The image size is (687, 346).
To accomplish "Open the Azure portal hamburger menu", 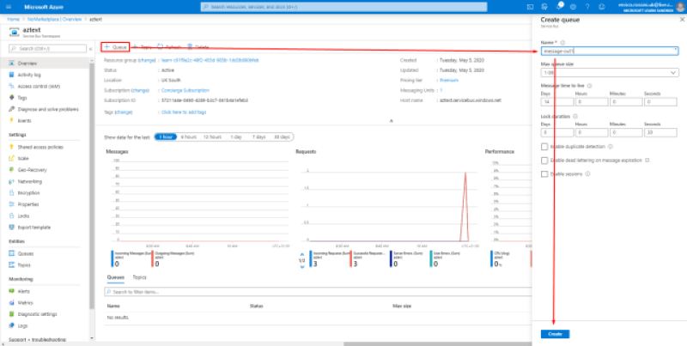I will (x=9, y=7).
